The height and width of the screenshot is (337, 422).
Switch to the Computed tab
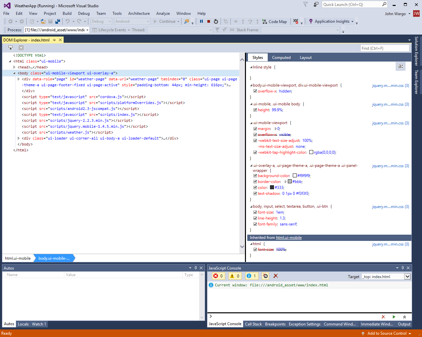coord(281,58)
